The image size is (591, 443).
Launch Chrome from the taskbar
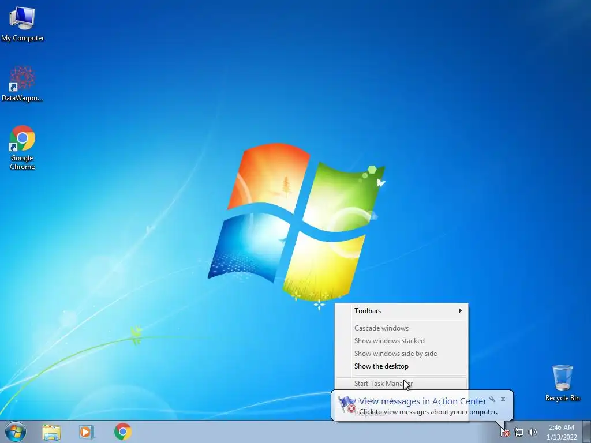pyautogui.click(x=123, y=431)
